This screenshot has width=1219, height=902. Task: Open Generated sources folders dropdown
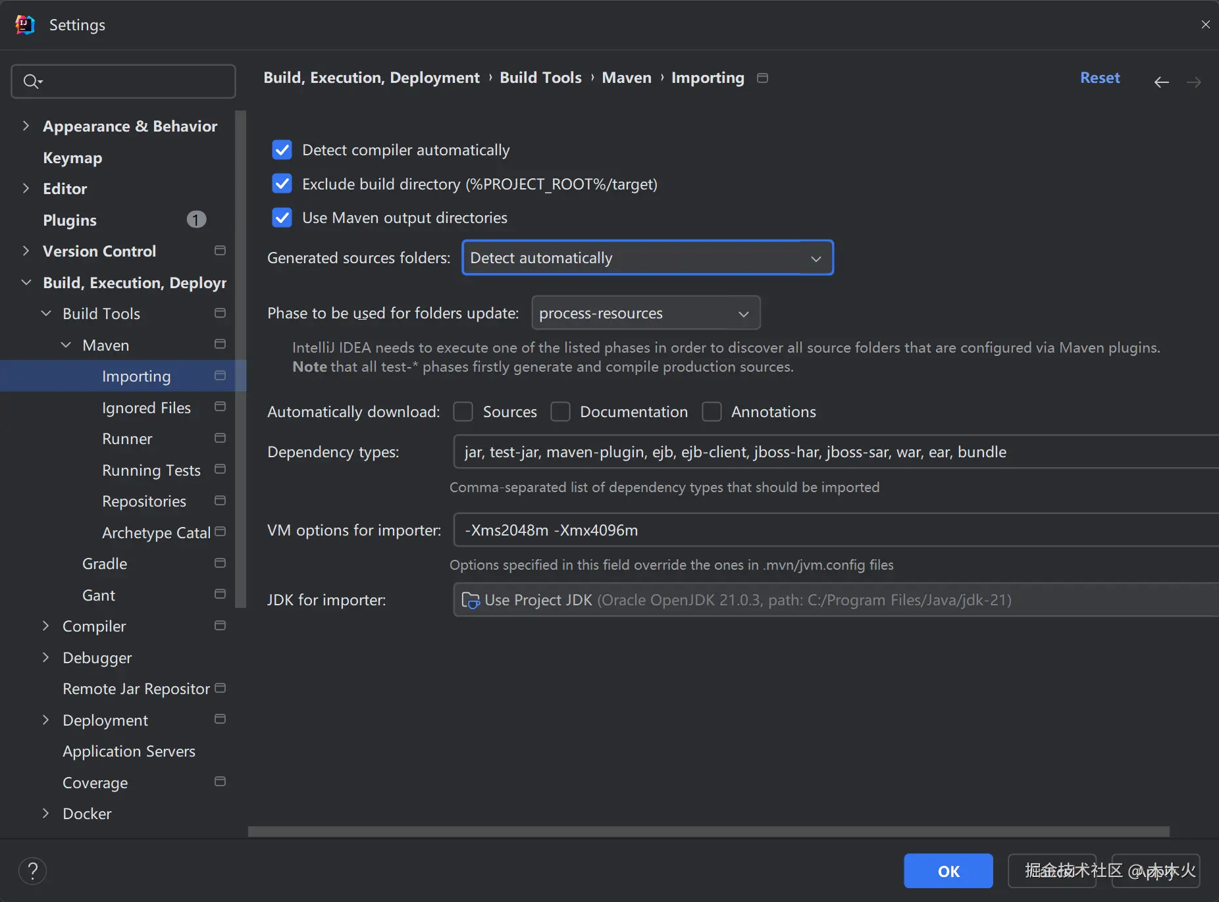(648, 258)
